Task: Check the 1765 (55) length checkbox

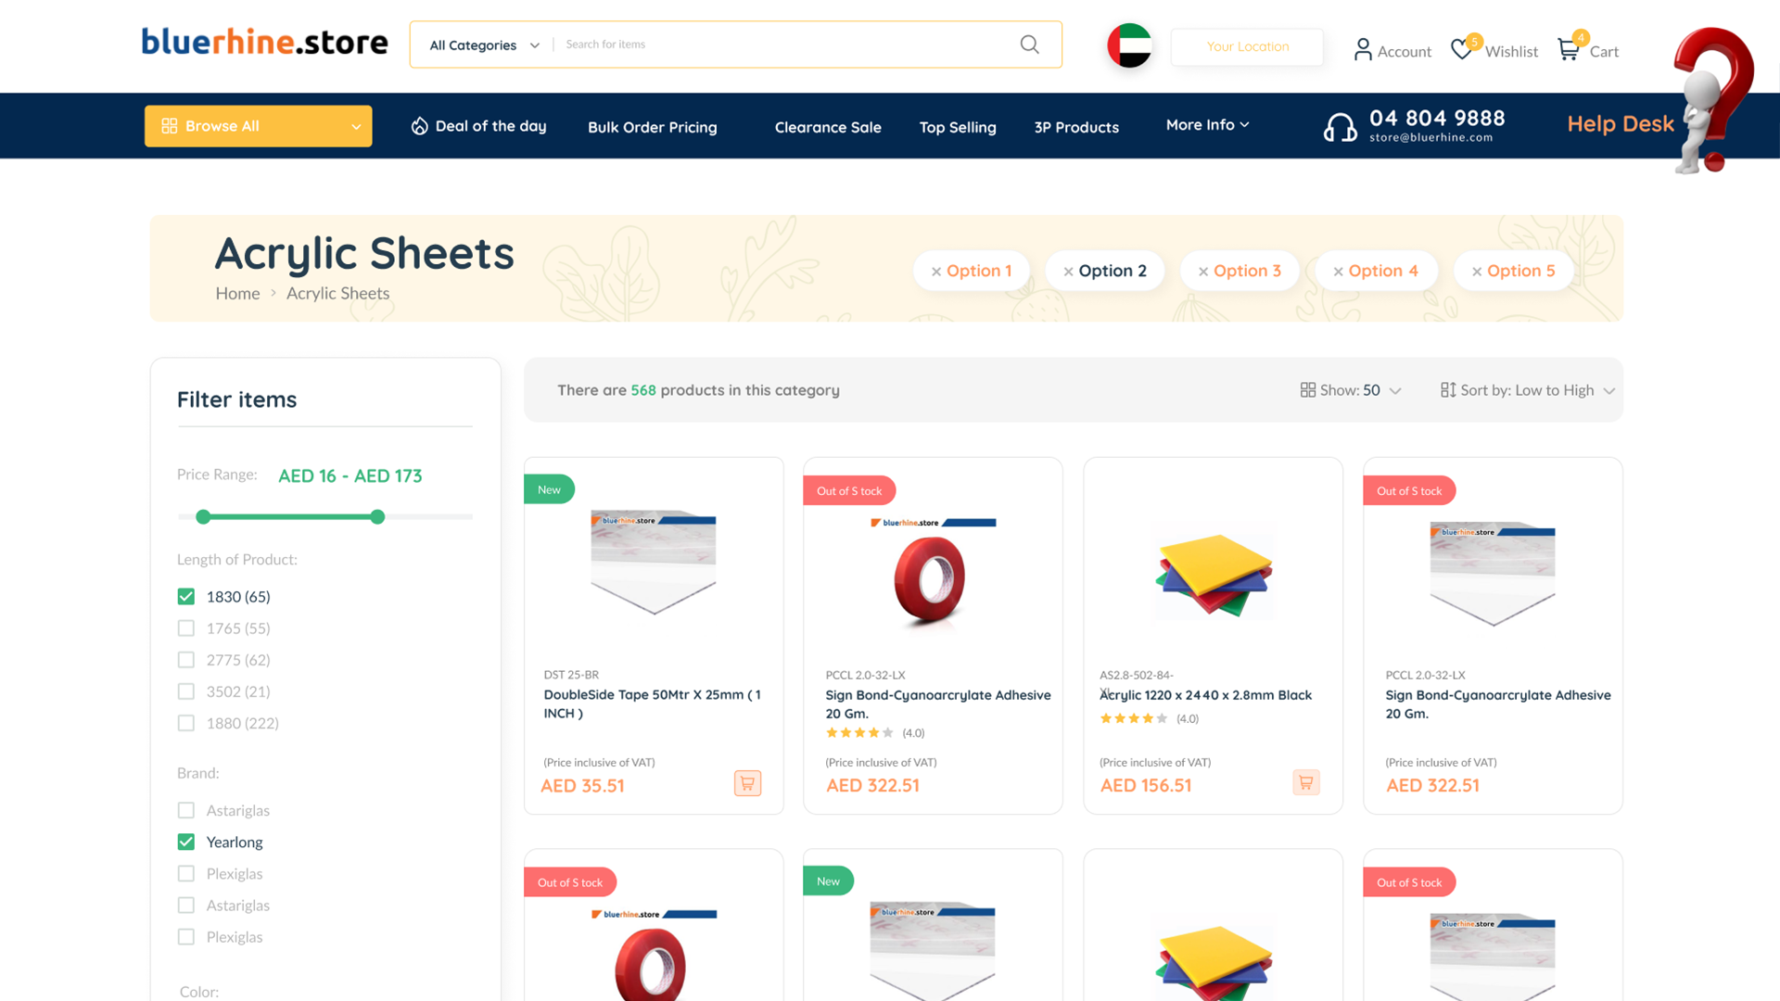Action: coord(186,628)
